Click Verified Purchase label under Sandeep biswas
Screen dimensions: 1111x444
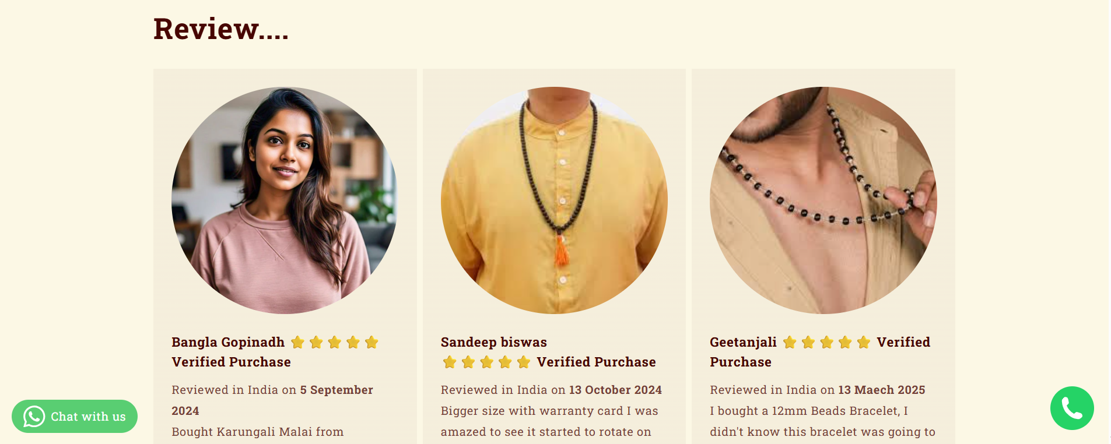pos(596,362)
